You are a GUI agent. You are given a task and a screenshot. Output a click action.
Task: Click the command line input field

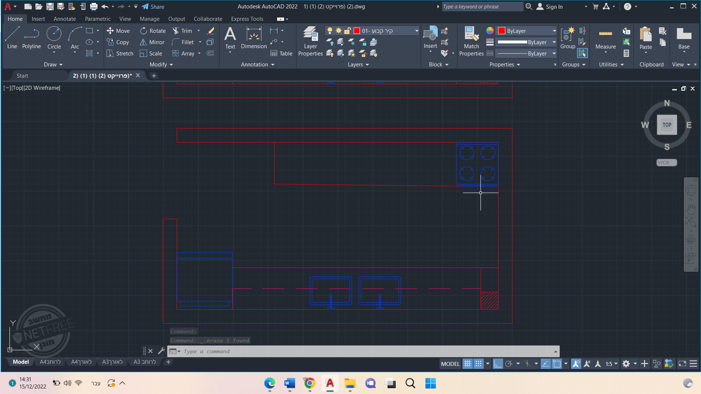click(365, 351)
